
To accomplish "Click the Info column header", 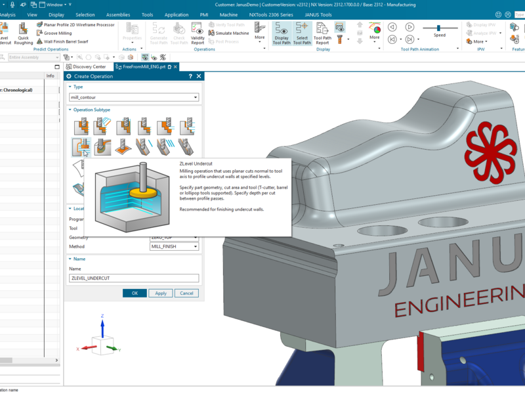I will (x=51, y=76).
